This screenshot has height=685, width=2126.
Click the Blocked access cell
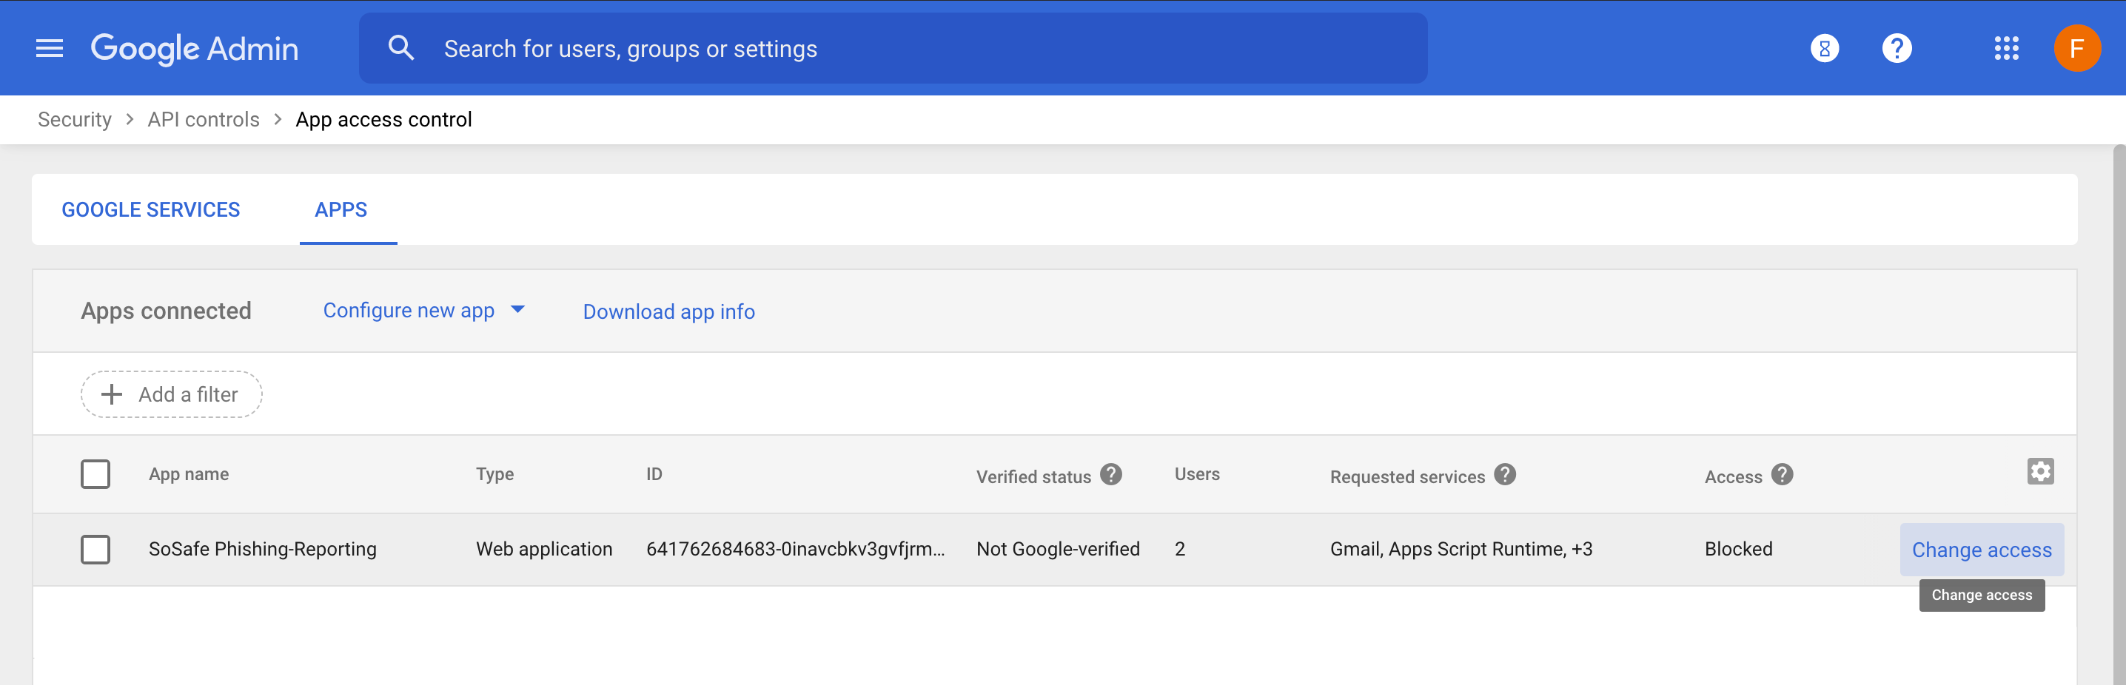[1738, 549]
